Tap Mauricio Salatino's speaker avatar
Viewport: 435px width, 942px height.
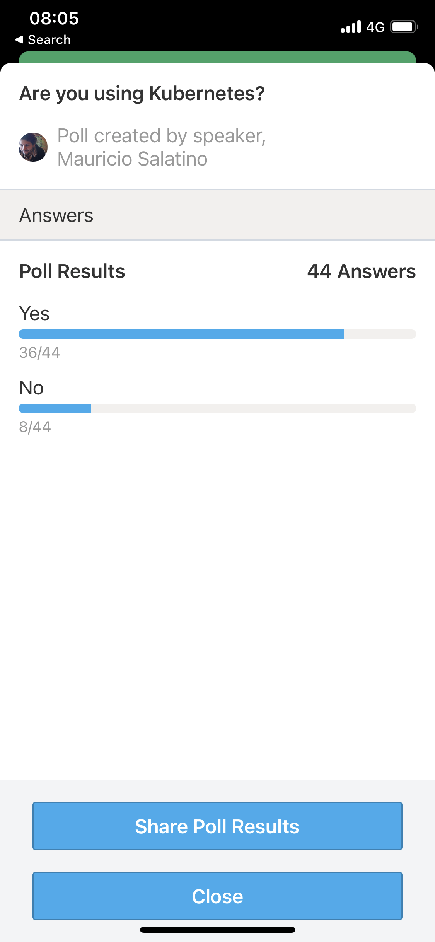pyautogui.click(x=33, y=147)
